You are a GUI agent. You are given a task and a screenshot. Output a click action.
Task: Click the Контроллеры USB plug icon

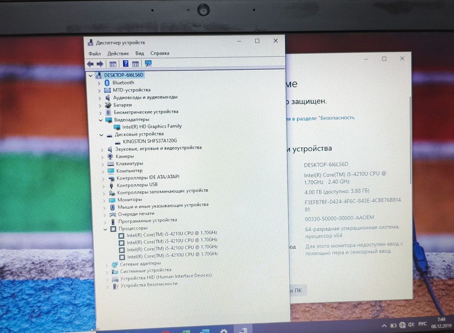click(x=111, y=186)
